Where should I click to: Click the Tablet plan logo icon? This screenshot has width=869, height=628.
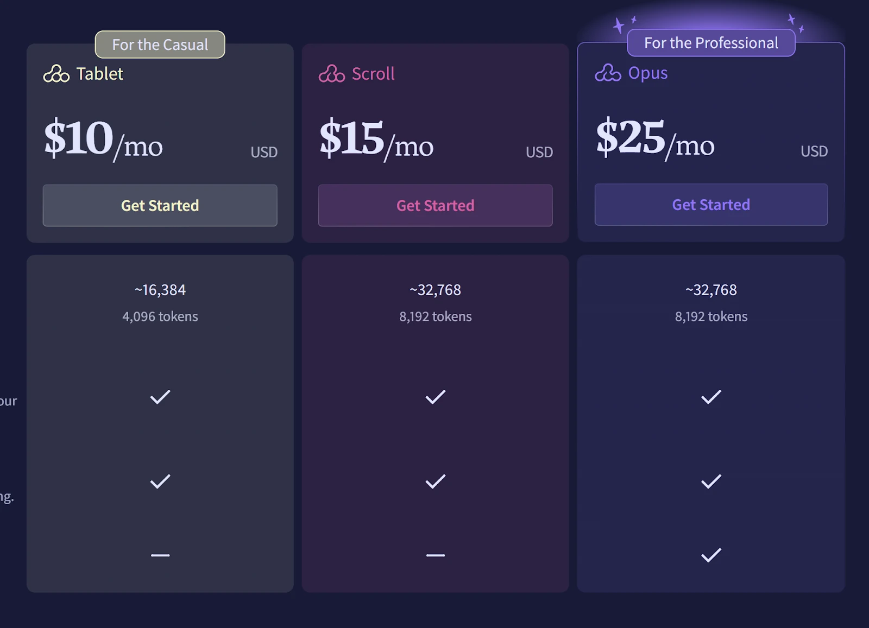pos(56,73)
